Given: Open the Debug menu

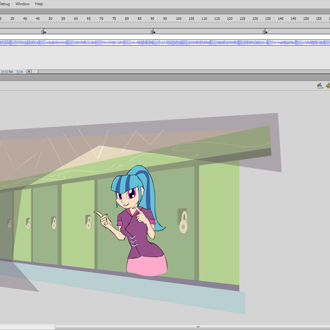Looking at the screenshot, I should click(x=4, y=4).
